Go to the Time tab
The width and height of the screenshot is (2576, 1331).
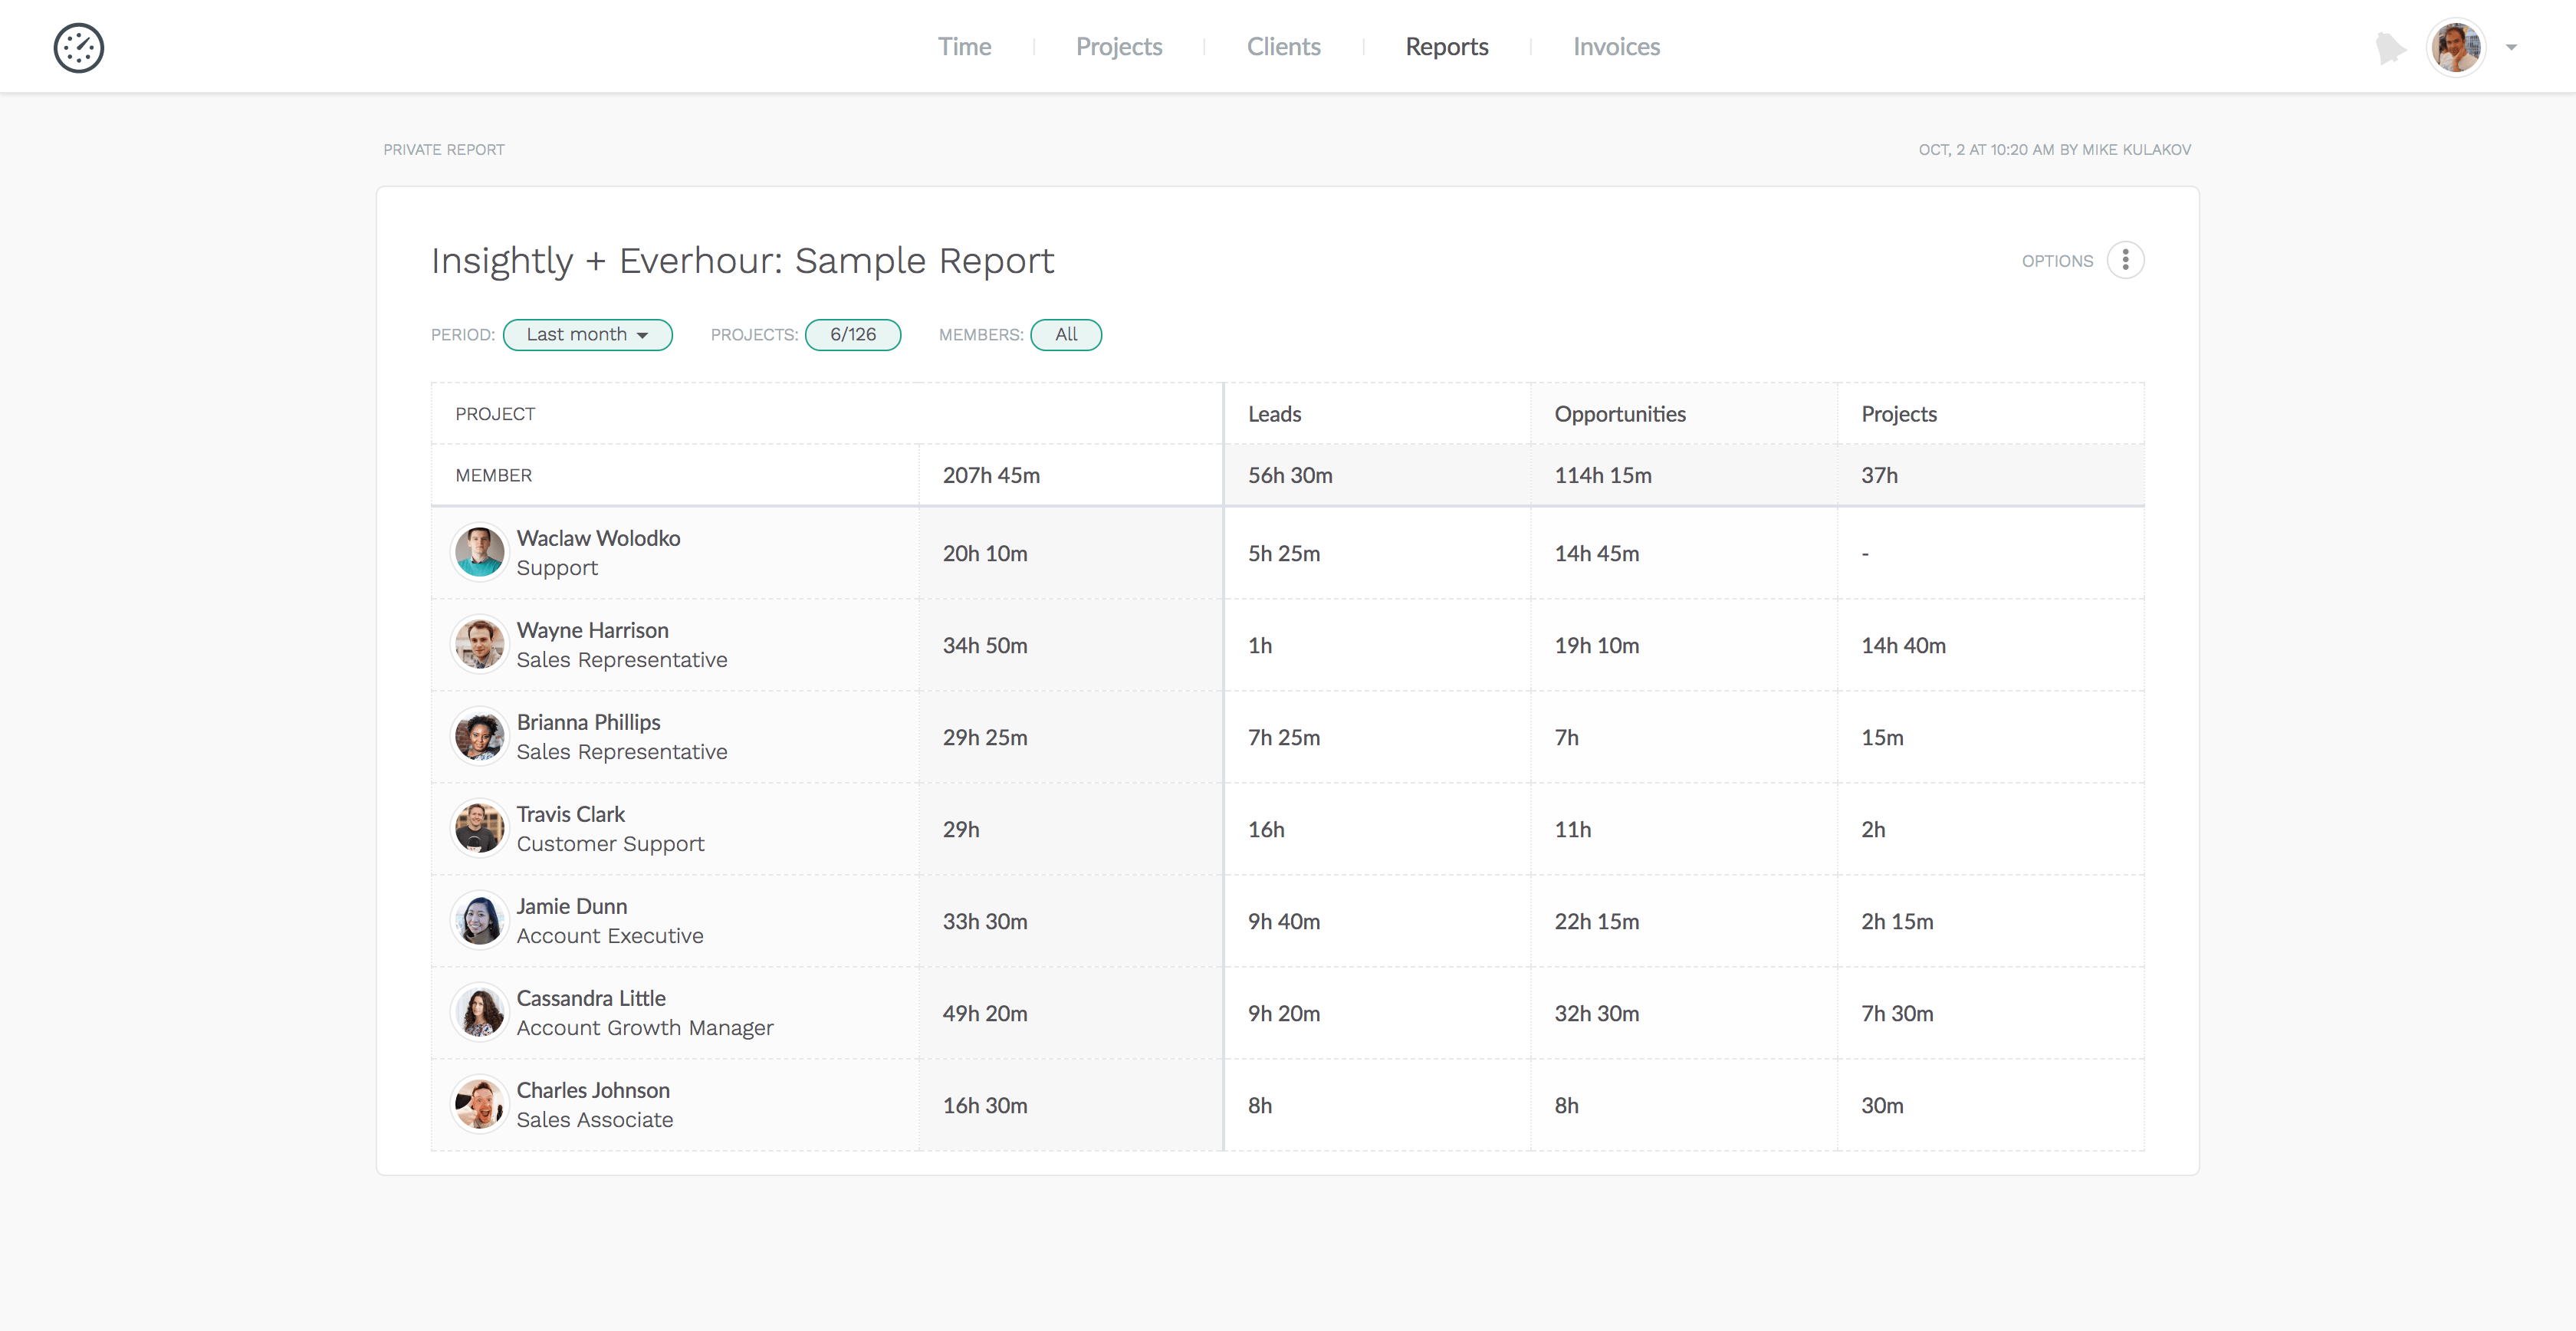964,47
